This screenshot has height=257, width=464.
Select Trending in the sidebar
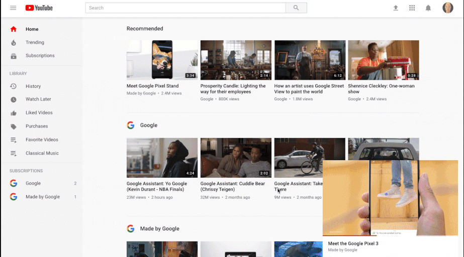tap(35, 42)
